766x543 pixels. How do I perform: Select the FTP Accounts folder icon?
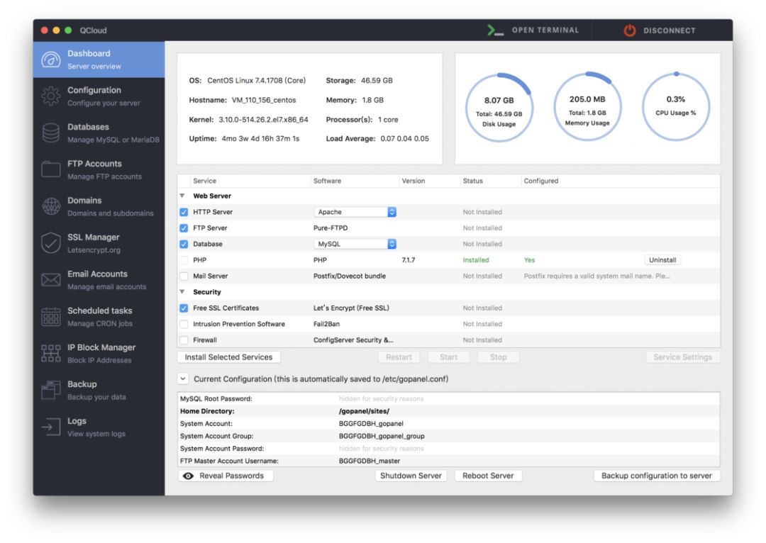(x=51, y=169)
